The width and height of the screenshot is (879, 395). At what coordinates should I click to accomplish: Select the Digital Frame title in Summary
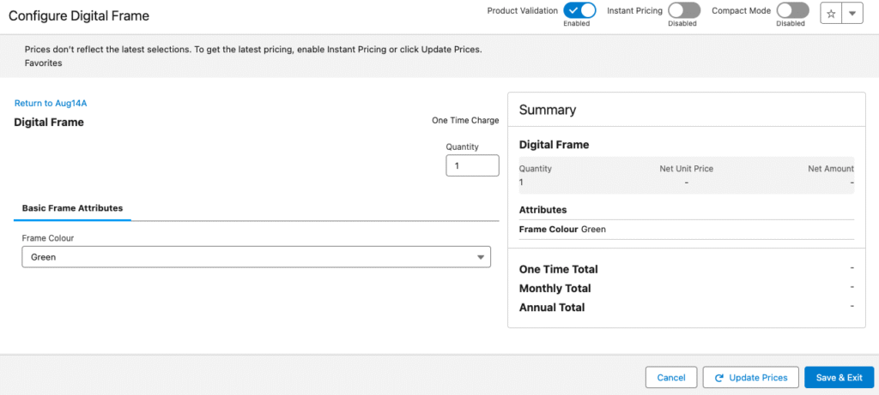[x=554, y=145]
